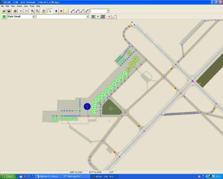Choose the second taxi link line tool
Image resolution: width=223 pixels, height=179 pixels.
pyautogui.click(x=77, y=11)
